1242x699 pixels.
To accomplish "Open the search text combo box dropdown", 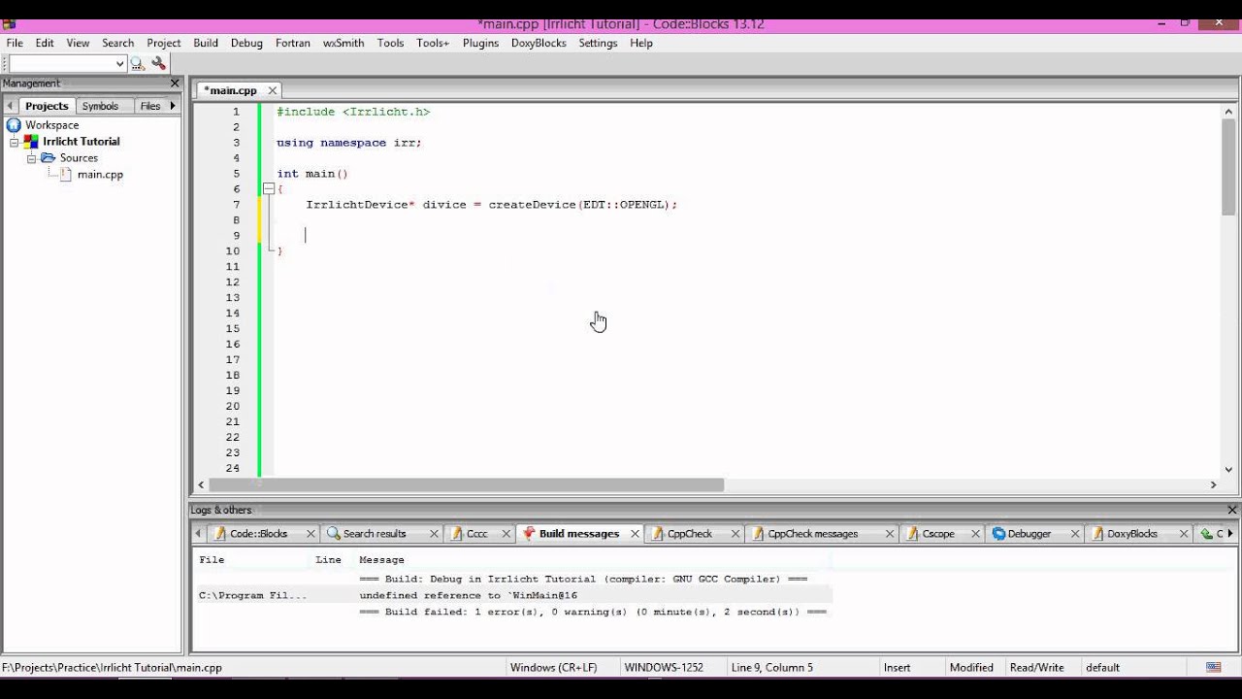I will tap(119, 64).
